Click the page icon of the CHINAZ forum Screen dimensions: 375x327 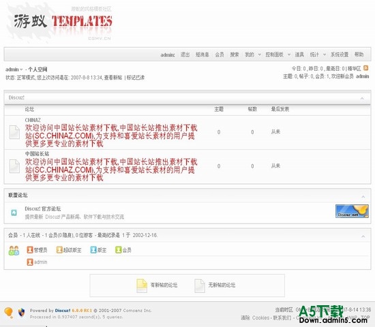tap(14, 132)
